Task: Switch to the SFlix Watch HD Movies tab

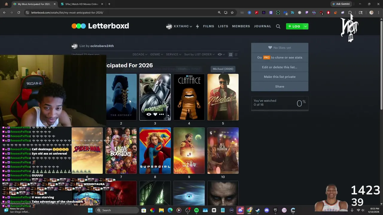Action: tap(81, 4)
